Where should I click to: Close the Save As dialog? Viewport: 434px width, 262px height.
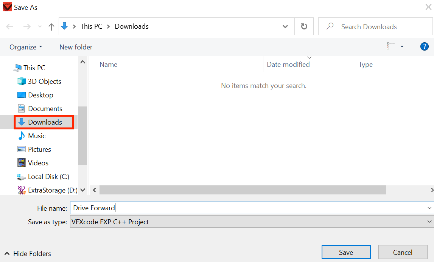[x=428, y=7]
